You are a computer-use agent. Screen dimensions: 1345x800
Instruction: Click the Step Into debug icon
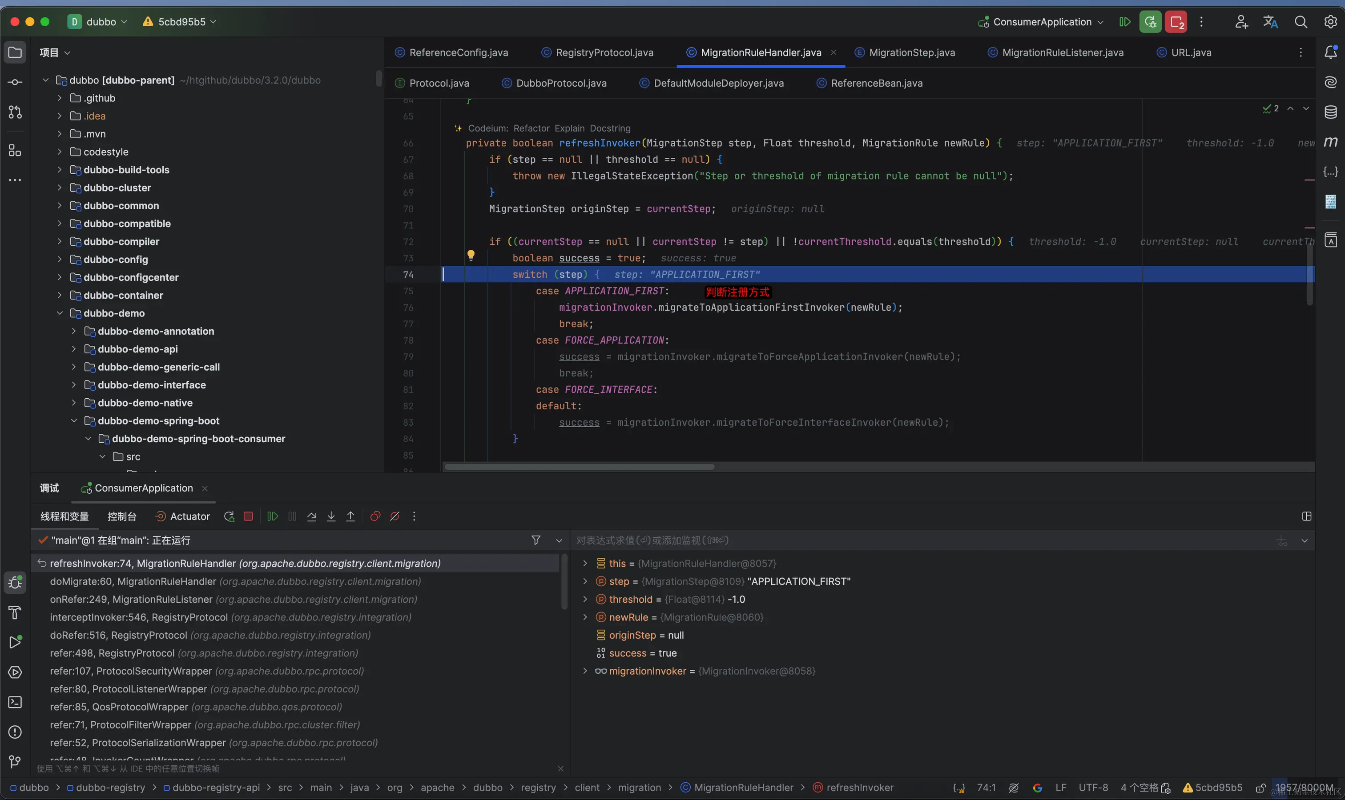[x=331, y=516]
